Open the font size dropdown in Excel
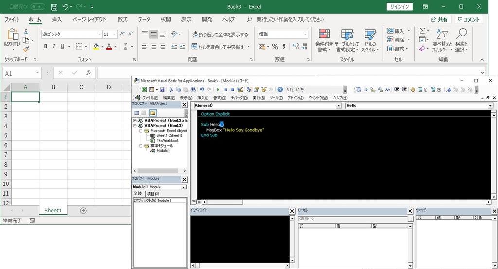The height and width of the screenshot is (269, 498). tap(115, 34)
